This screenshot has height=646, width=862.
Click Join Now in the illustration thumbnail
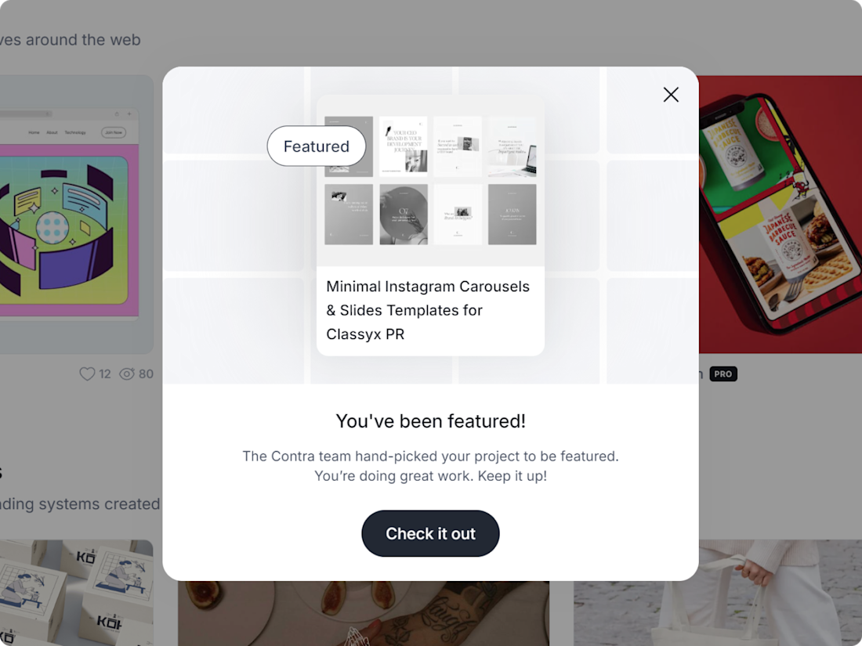(114, 132)
